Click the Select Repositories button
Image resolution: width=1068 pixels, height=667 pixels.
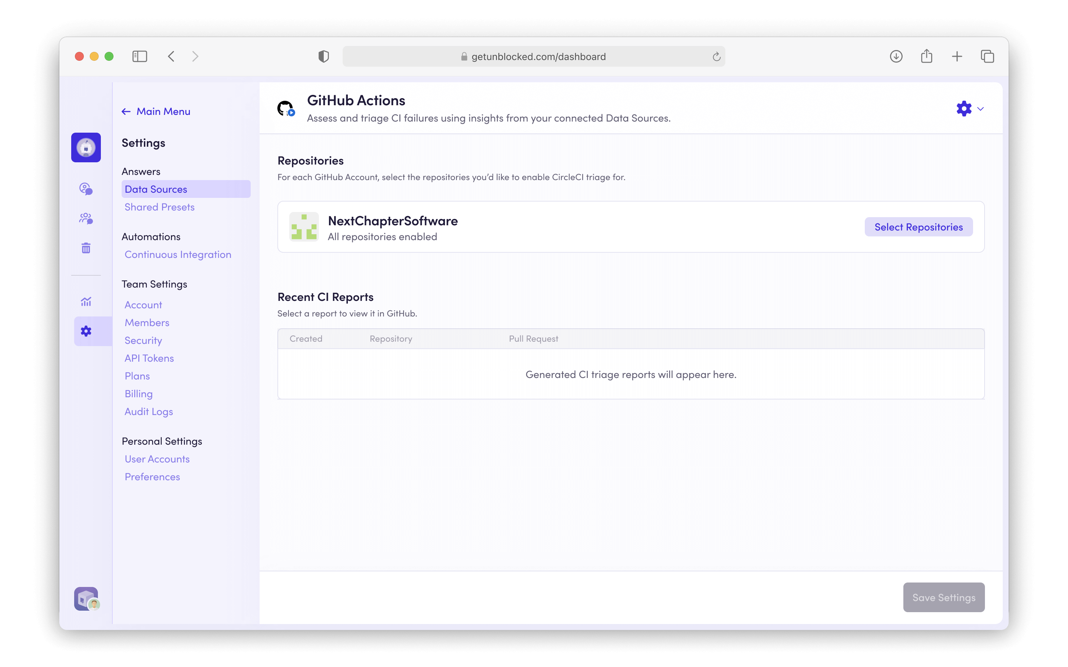[x=918, y=227]
